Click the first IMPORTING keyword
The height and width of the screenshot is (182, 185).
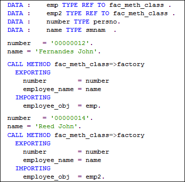tap(33, 97)
